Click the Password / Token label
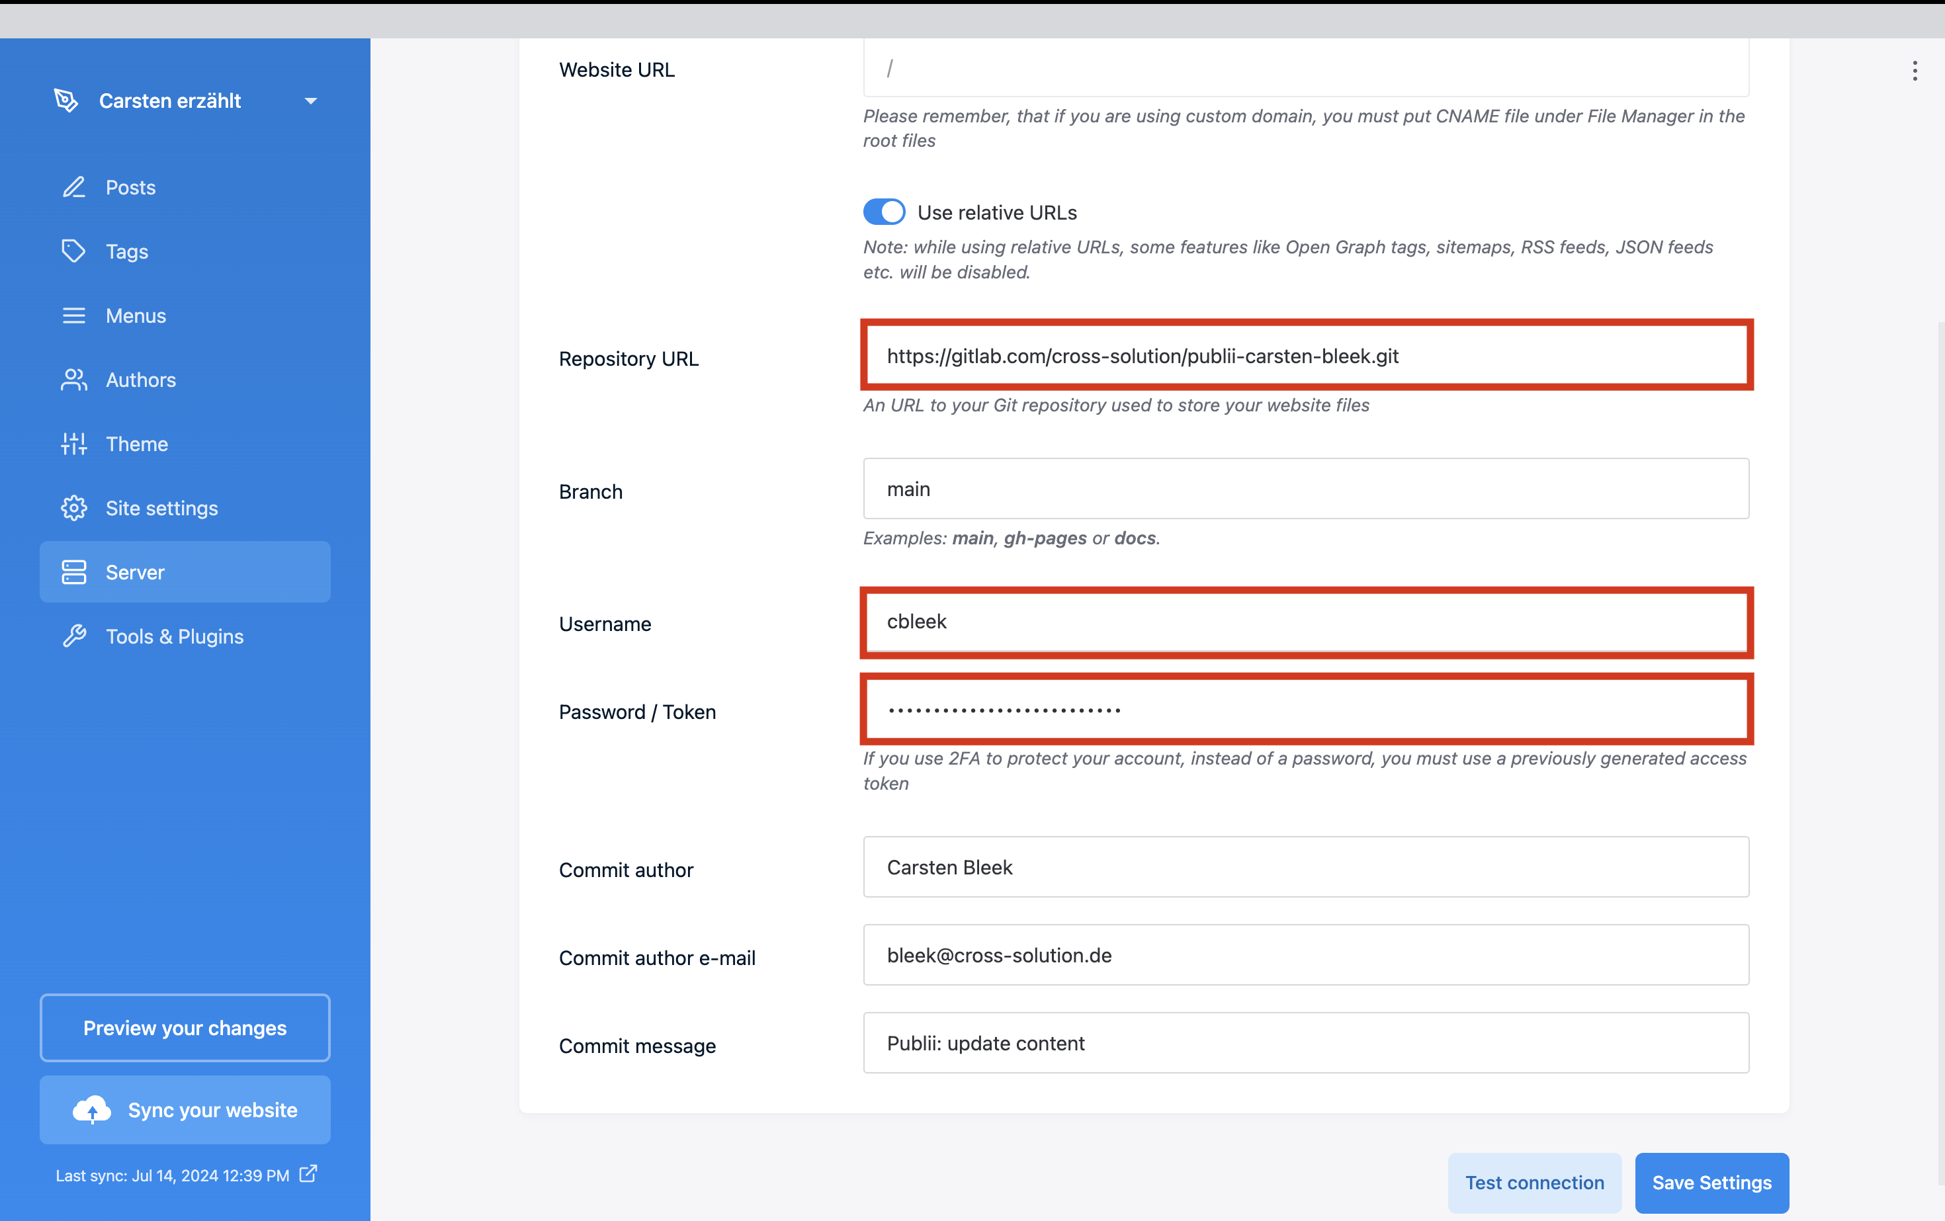The image size is (1945, 1221). [637, 712]
